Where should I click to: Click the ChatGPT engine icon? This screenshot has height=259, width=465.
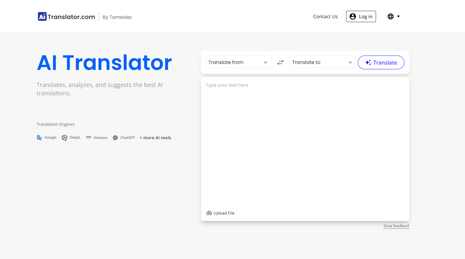(x=115, y=138)
